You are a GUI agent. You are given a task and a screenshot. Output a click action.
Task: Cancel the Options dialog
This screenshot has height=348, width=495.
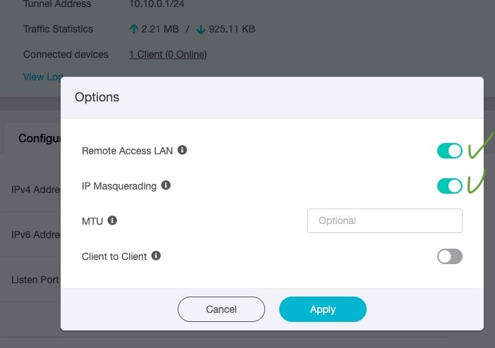click(221, 309)
